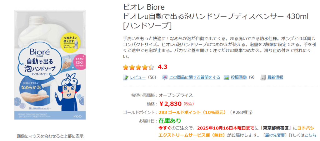Open the レビュー link
Viewport: 320px width, 141px height.
(138, 77)
